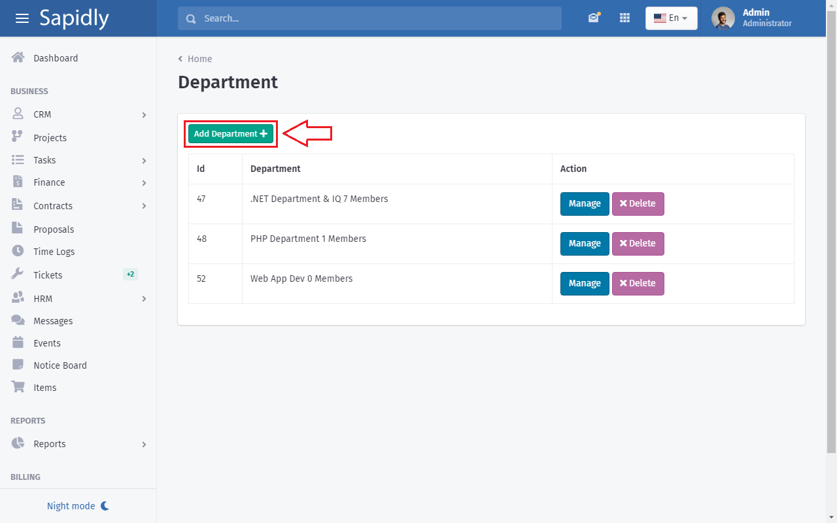Click the Time Logs clock icon
The image size is (837, 523).
tap(18, 251)
